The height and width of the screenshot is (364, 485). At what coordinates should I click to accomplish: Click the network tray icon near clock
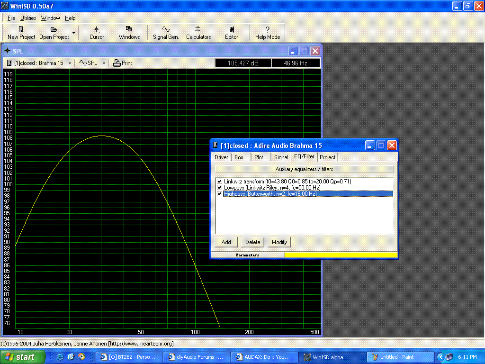click(449, 357)
